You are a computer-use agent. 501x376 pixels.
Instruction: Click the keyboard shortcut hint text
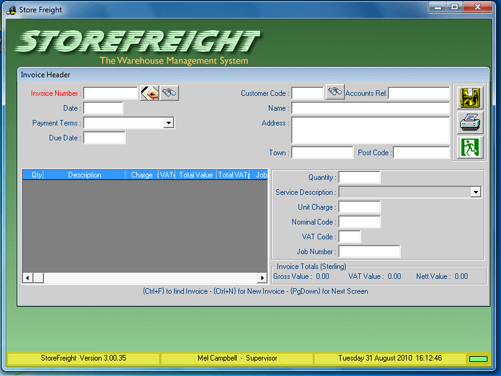tap(255, 291)
